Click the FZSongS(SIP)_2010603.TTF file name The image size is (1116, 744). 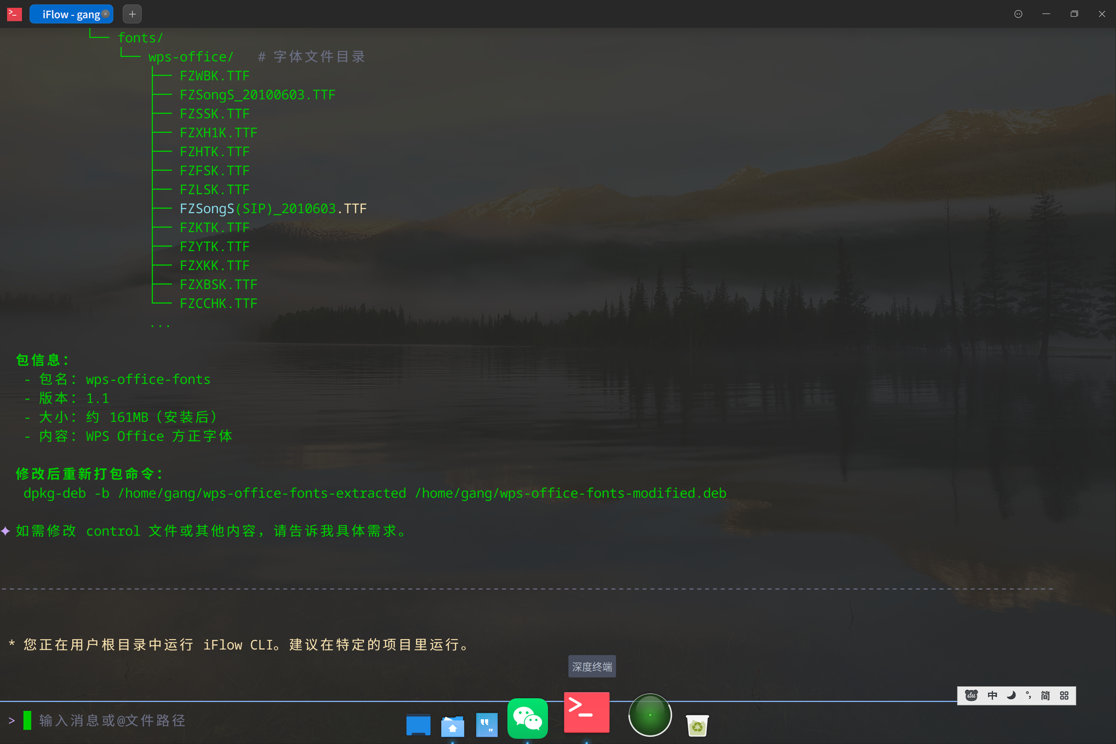tap(273, 209)
